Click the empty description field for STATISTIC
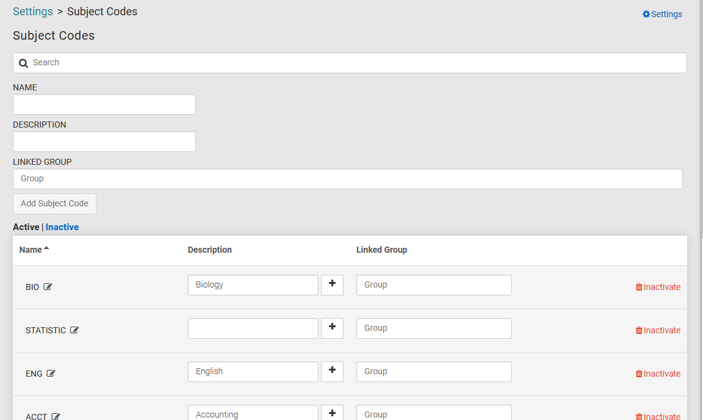703x420 pixels. point(253,328)
